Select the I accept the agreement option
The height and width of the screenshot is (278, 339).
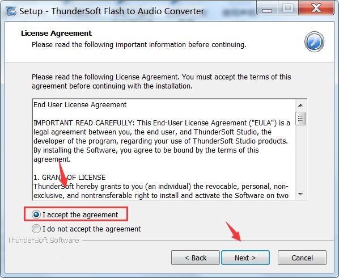(75, 214)
